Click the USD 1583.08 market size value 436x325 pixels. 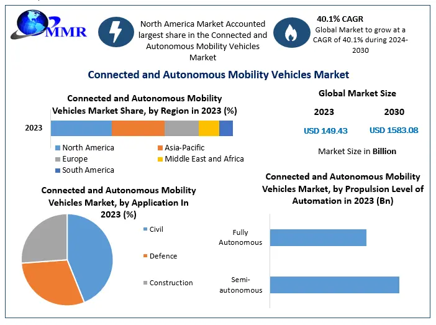[x=394, y=130]
